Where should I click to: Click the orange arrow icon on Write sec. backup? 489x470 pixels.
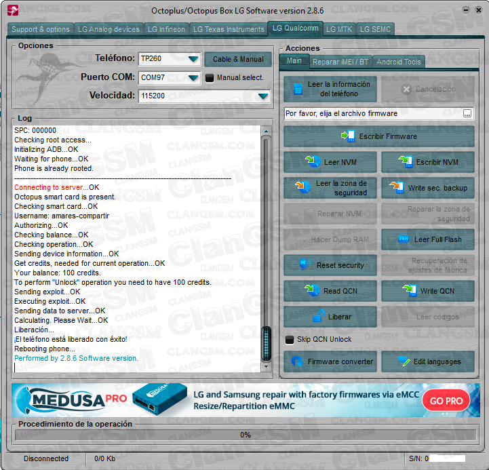[x=397, y=187]
